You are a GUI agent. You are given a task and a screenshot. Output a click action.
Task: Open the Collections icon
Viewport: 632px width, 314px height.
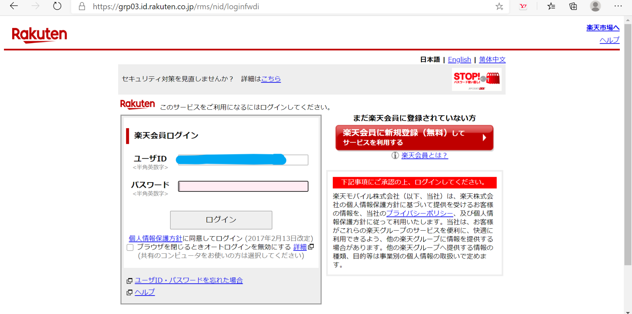(x=573, y=6)
